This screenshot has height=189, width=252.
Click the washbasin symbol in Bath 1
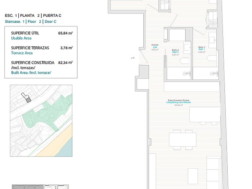click(213, 40)
